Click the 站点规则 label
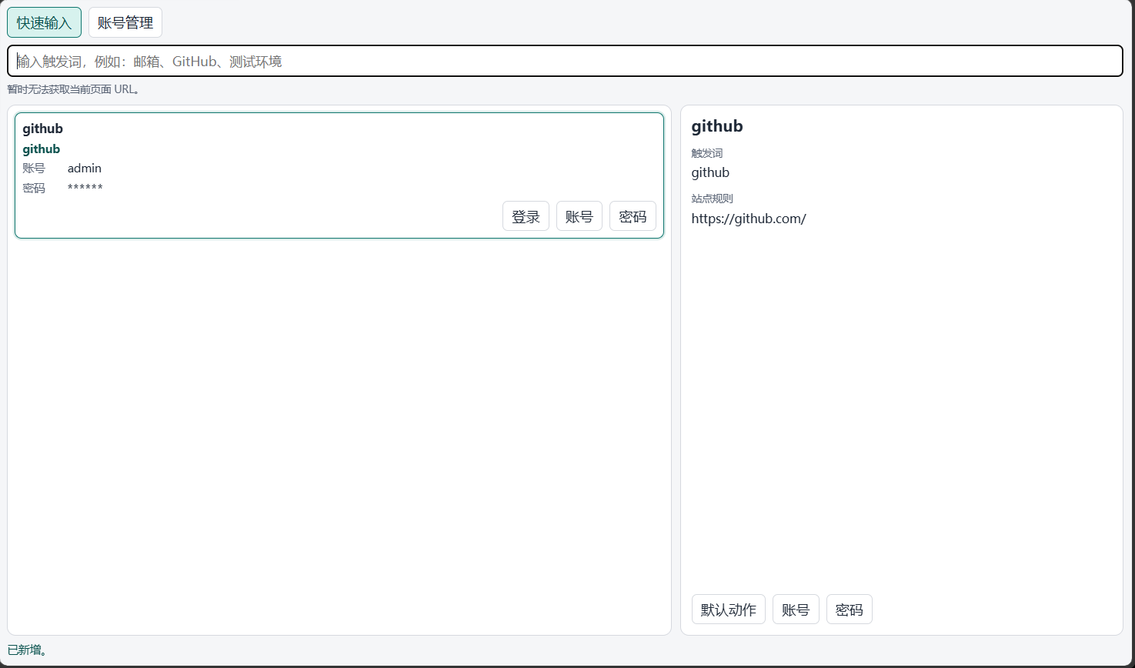Viewport: 1135px width, 668px height. [713, 199]
